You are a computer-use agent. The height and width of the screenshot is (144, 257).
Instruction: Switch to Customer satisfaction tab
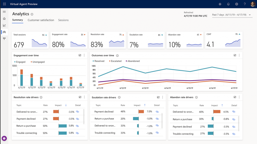[41, 20]
